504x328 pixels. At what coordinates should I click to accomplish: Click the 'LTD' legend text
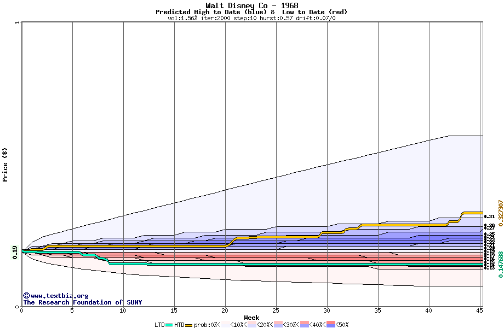pos(160,325)
